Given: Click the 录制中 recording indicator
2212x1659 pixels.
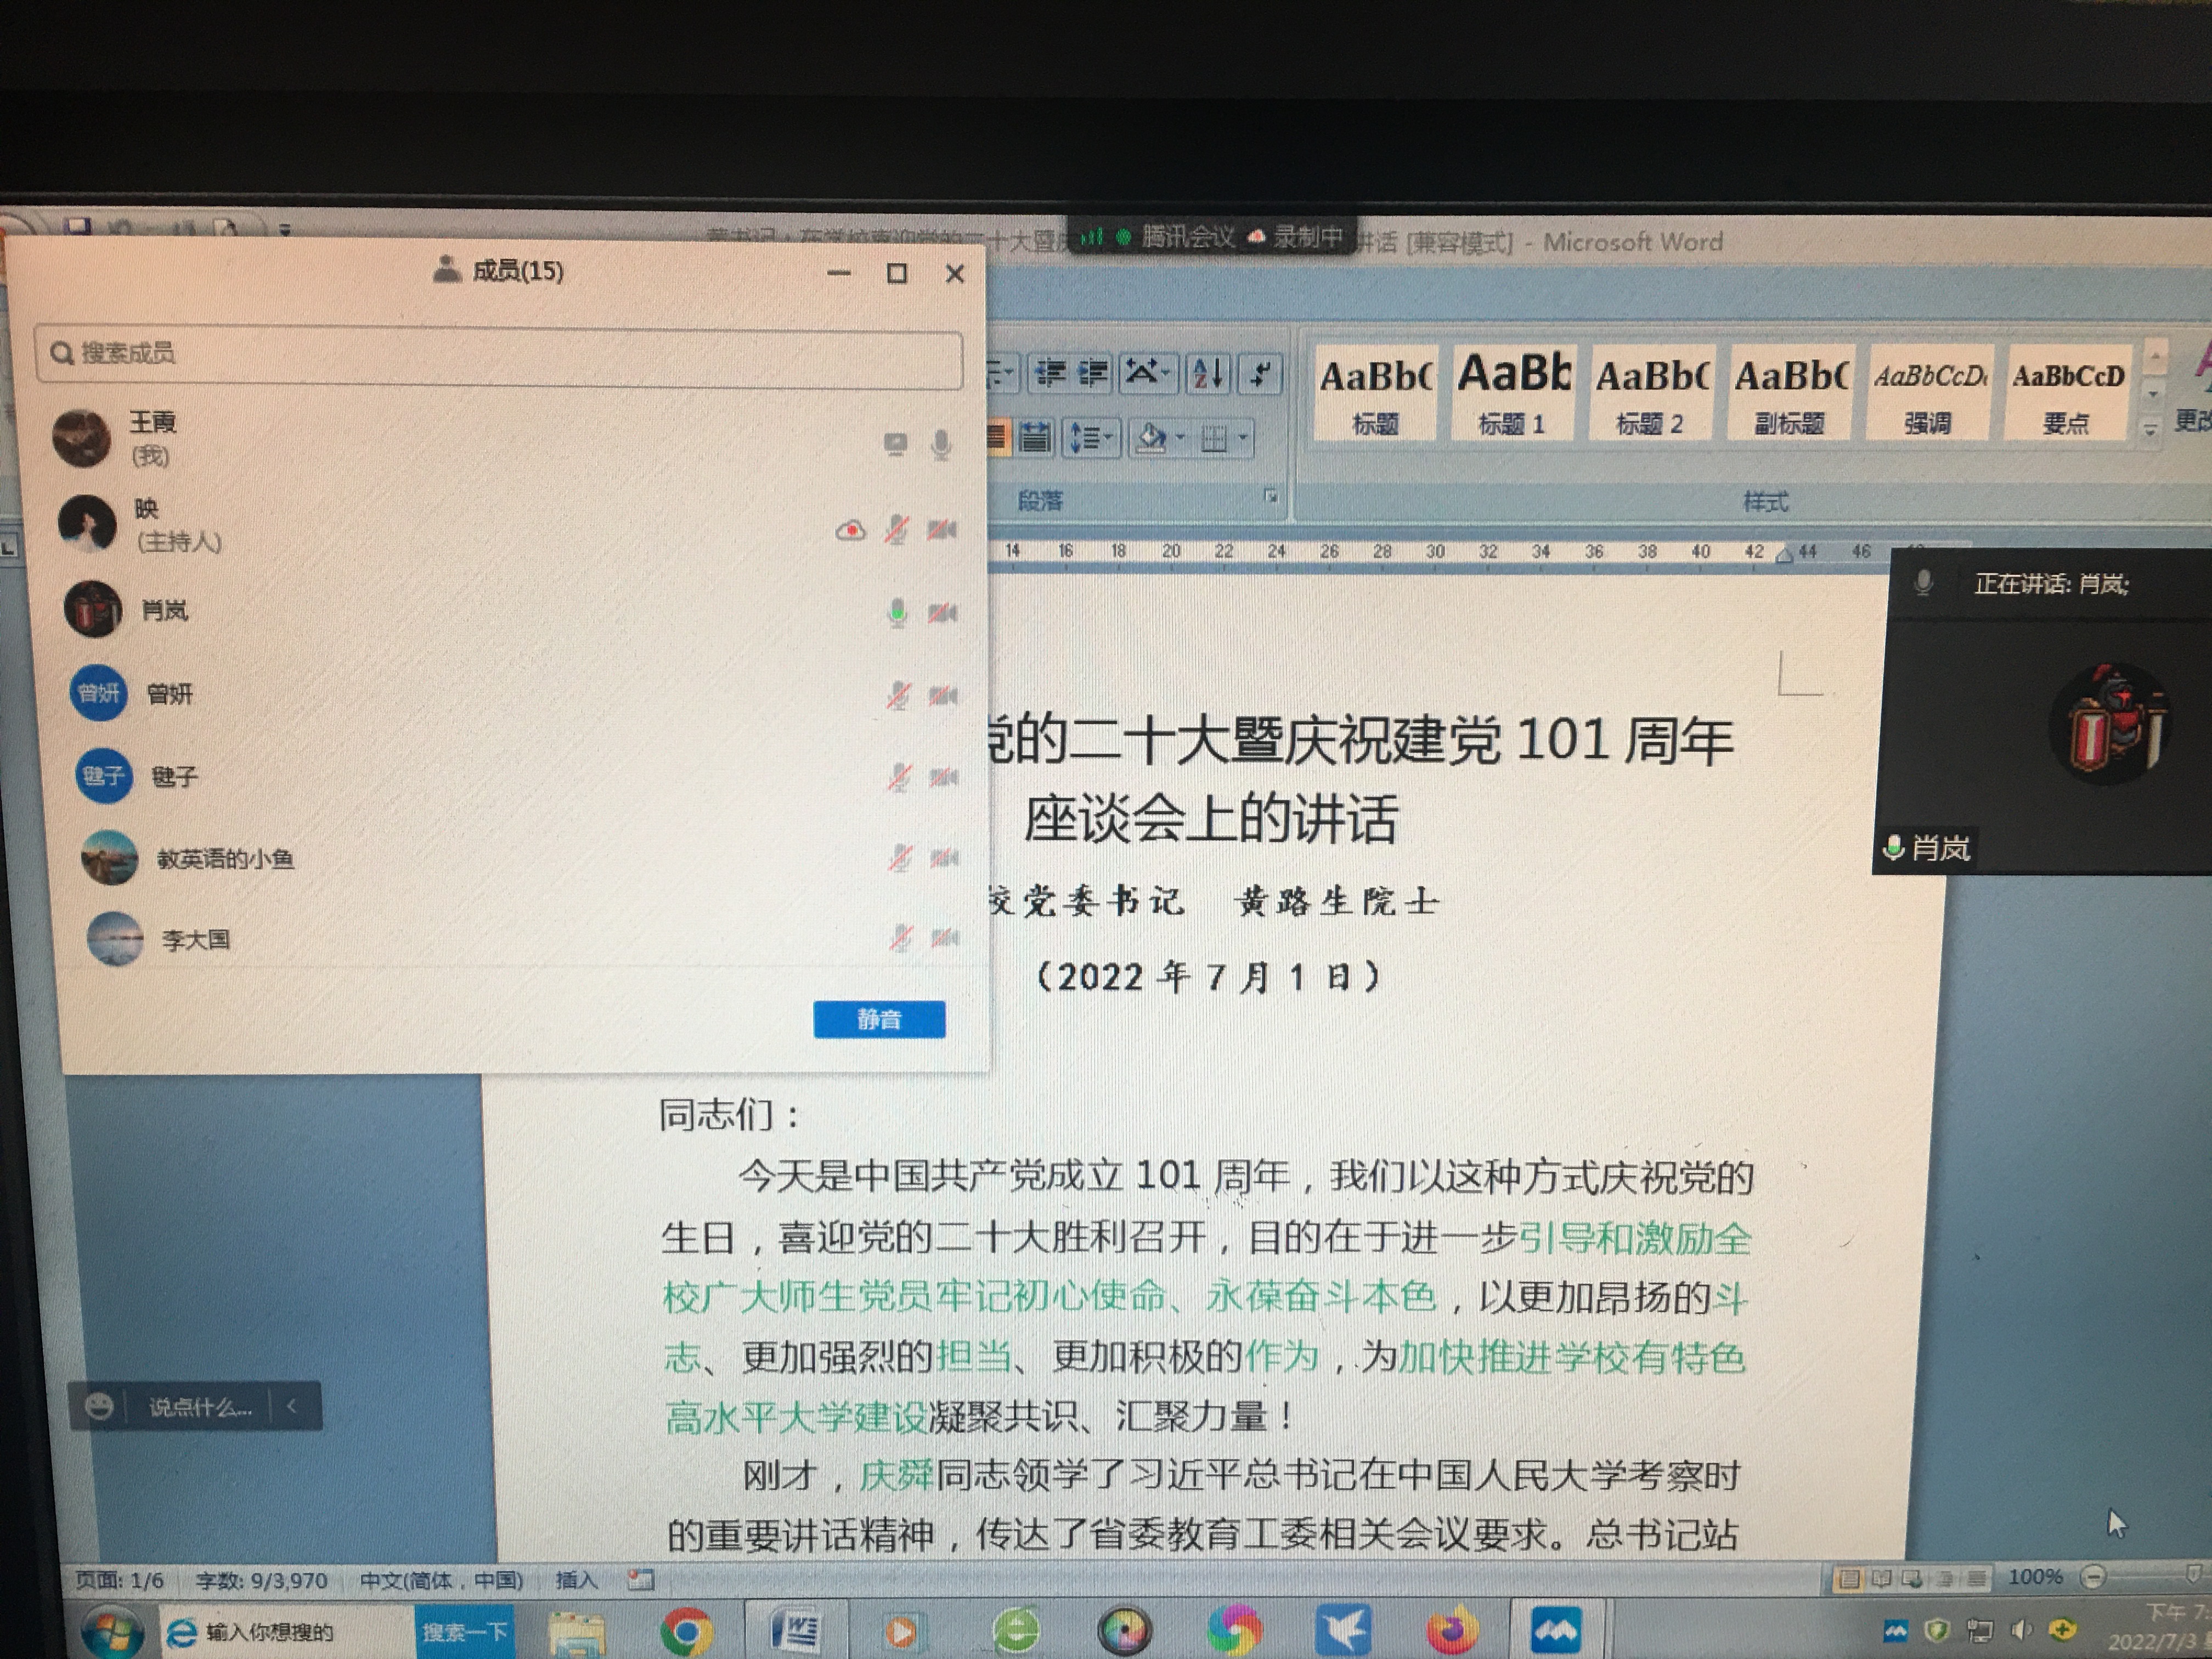Looking at the screenshot, I should pos(1296,237).
